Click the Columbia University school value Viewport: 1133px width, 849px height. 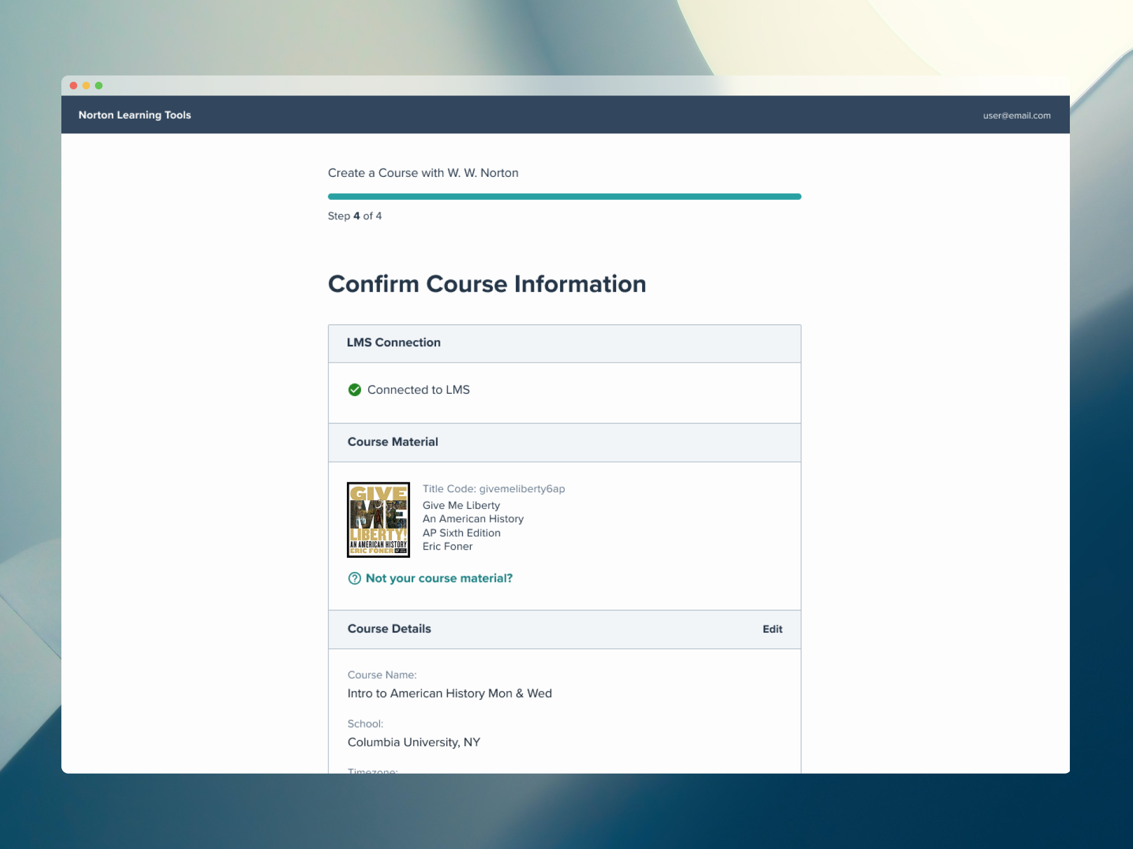[414, 742]
